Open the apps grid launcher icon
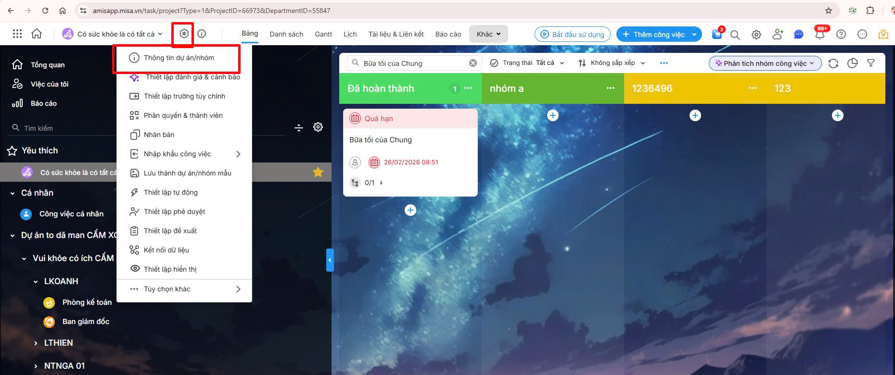This screenshot has height=375, width=895. click(x=17, y=34)
